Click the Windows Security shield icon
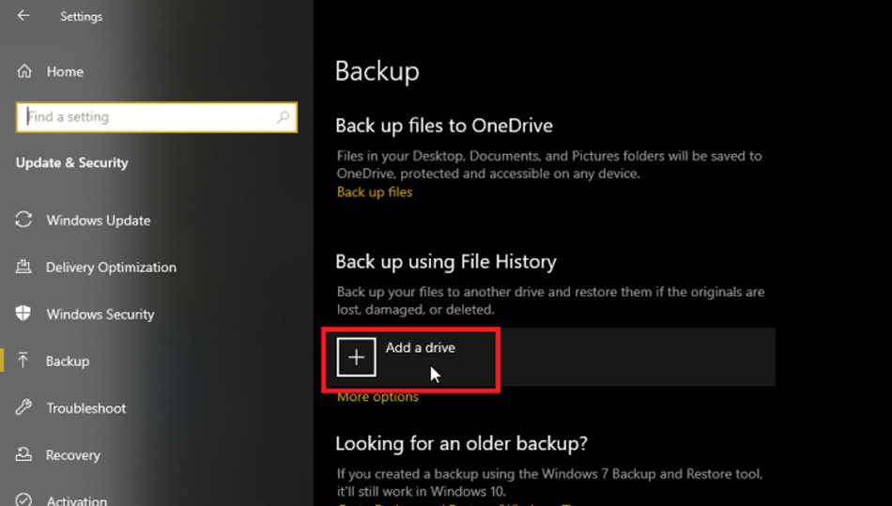Screen dimensions: 892x506 coord(24,314)
